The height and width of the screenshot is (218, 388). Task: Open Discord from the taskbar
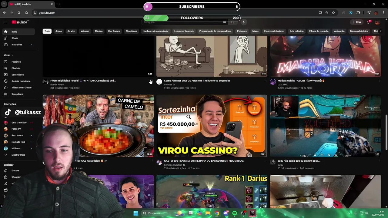pos(226,213)
